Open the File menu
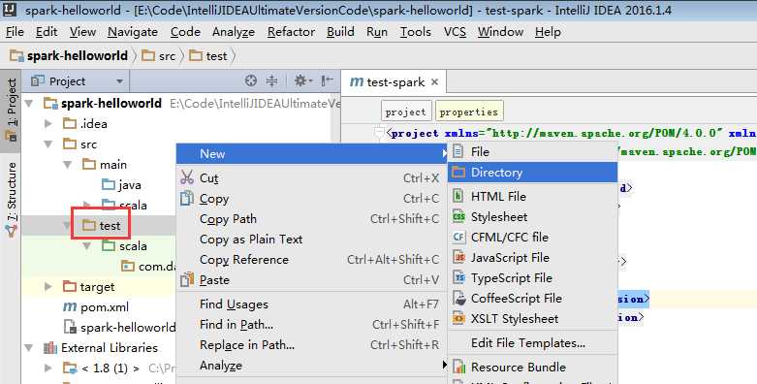The height and width of the screenshot is (384, 757). [15, 32]
